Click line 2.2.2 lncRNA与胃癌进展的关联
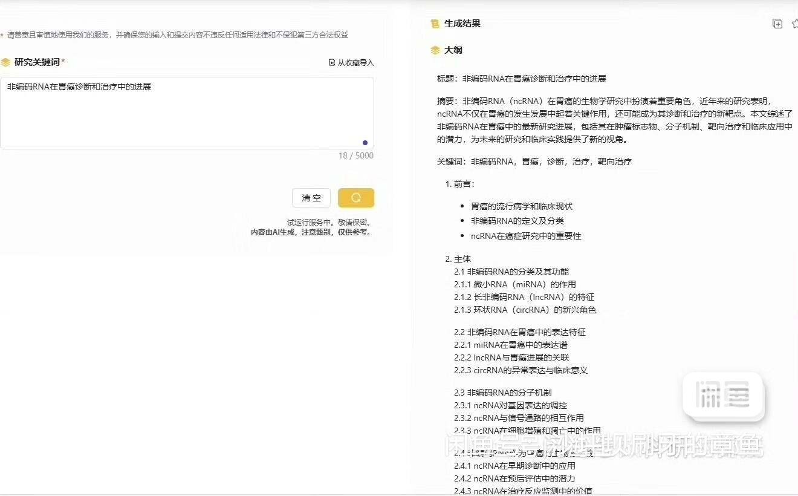Viewport: 798px width, 496px height. (x=511, y=357)
